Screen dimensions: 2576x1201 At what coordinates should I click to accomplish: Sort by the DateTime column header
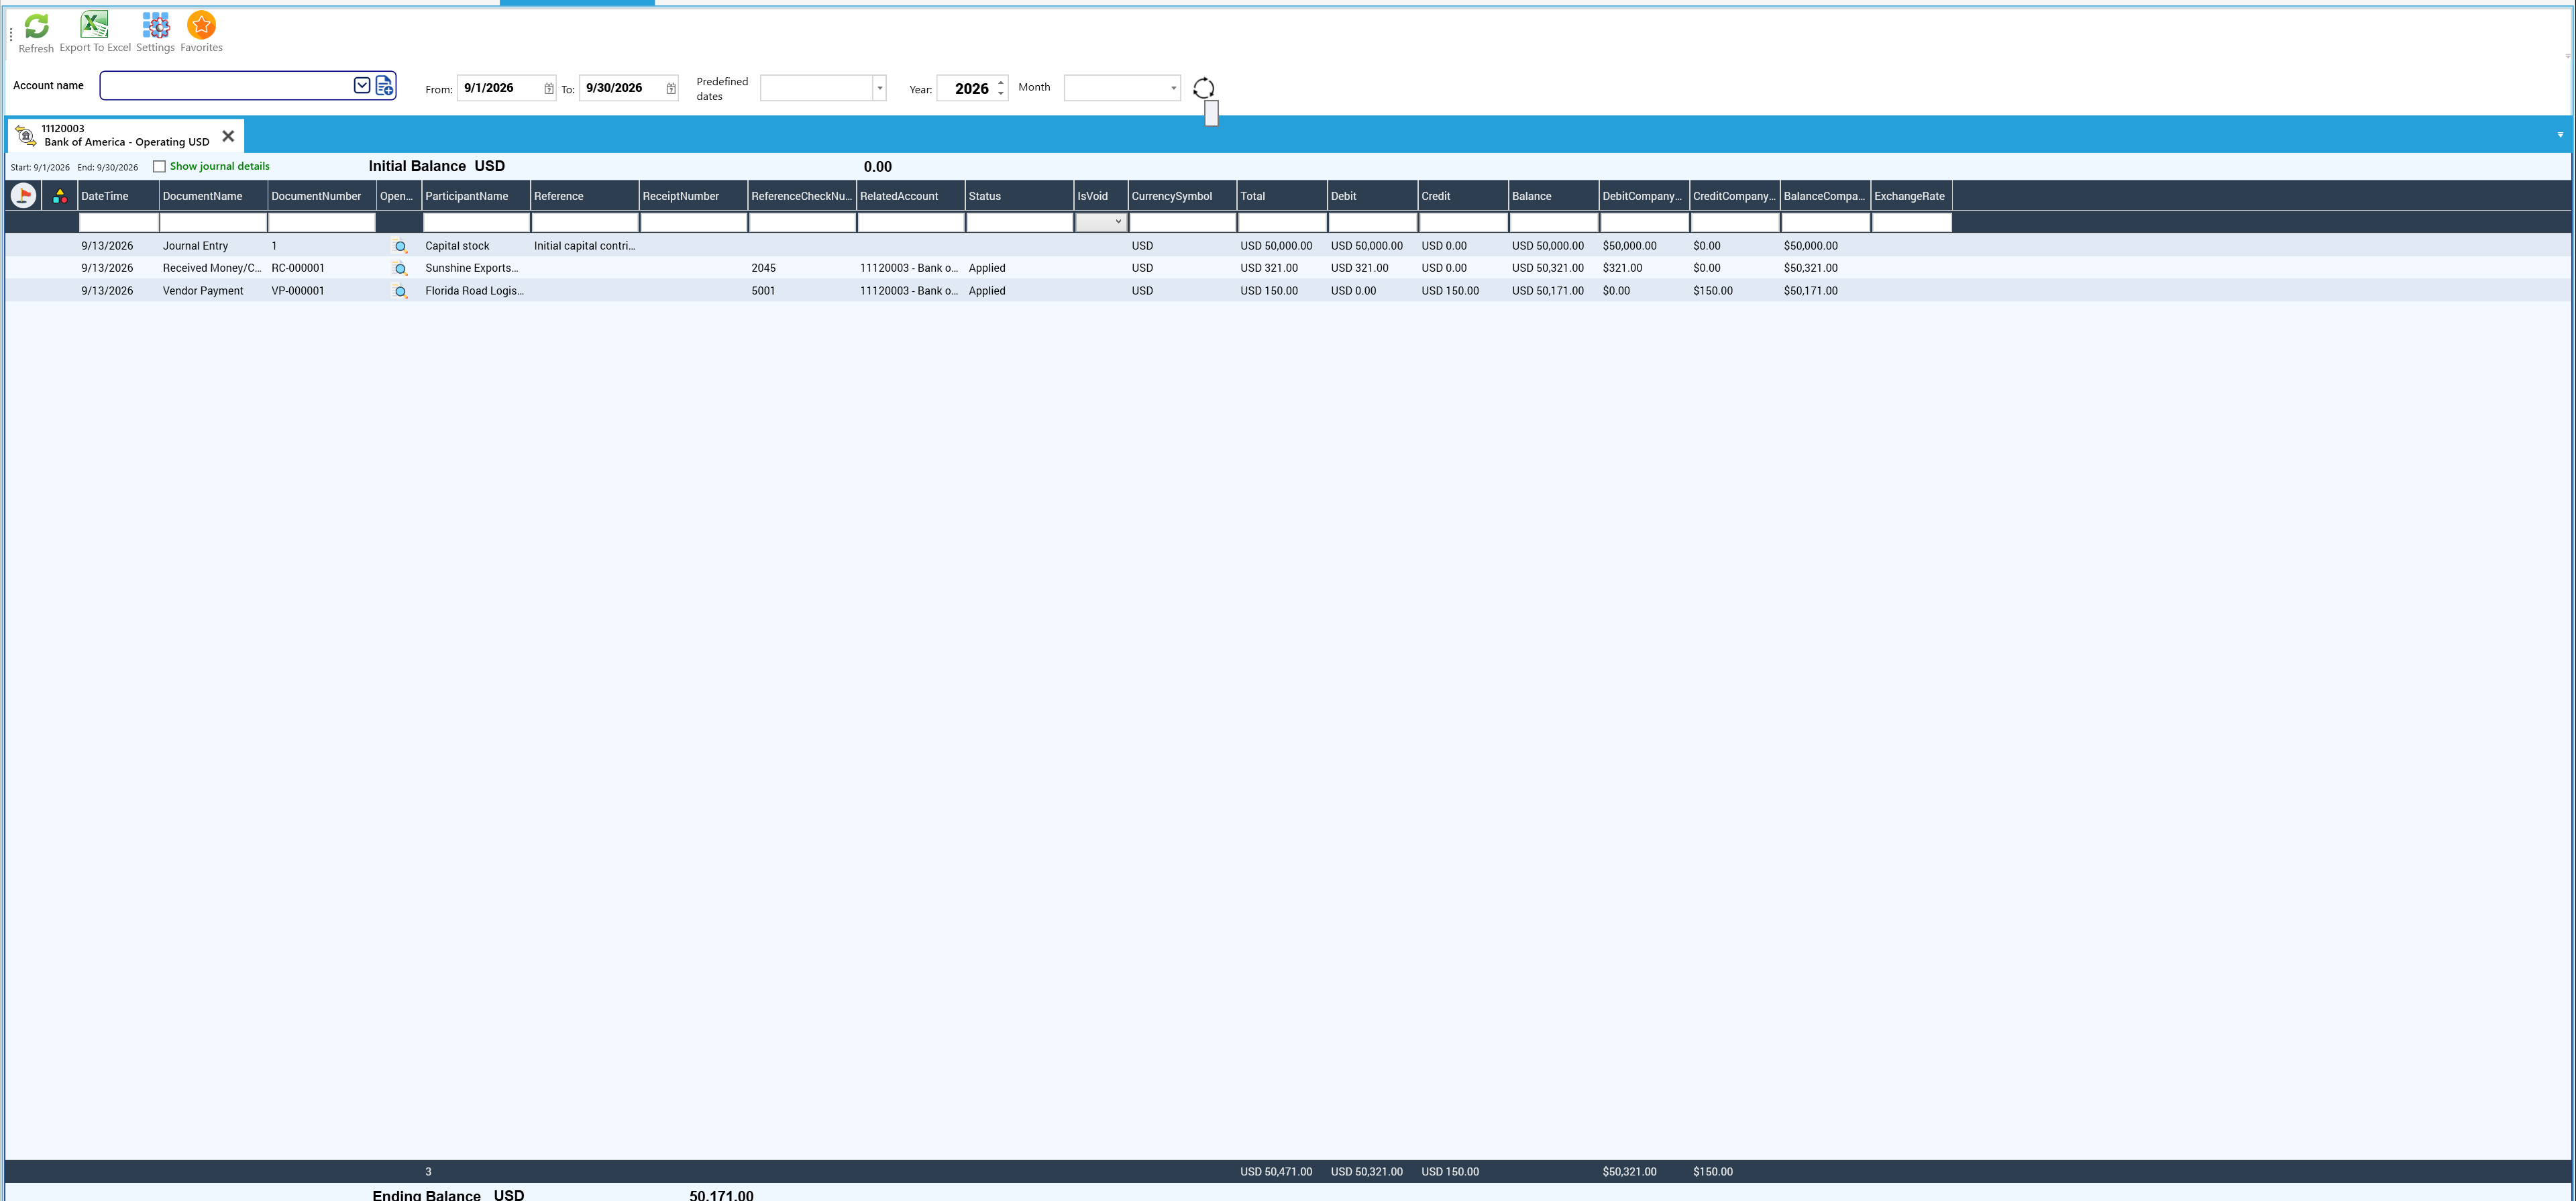(118, 196)
